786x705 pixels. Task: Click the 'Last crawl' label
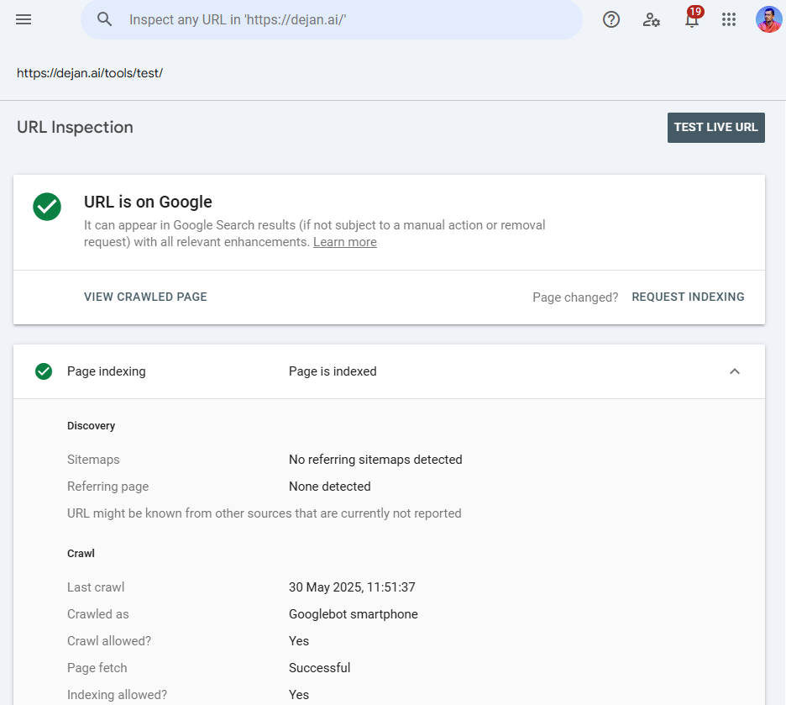(96, 587)
